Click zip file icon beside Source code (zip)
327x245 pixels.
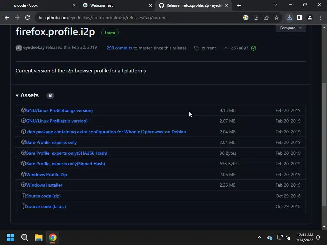24,196
